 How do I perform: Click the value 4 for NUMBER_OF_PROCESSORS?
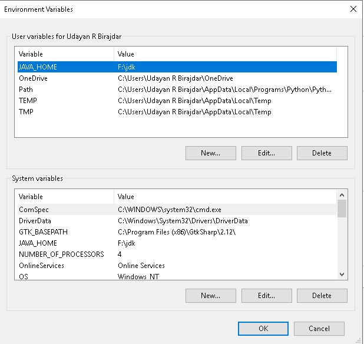point(120,254)
